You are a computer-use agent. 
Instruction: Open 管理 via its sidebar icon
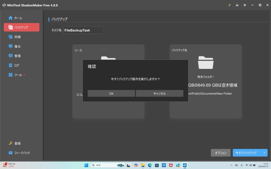(x=11, y=56)
